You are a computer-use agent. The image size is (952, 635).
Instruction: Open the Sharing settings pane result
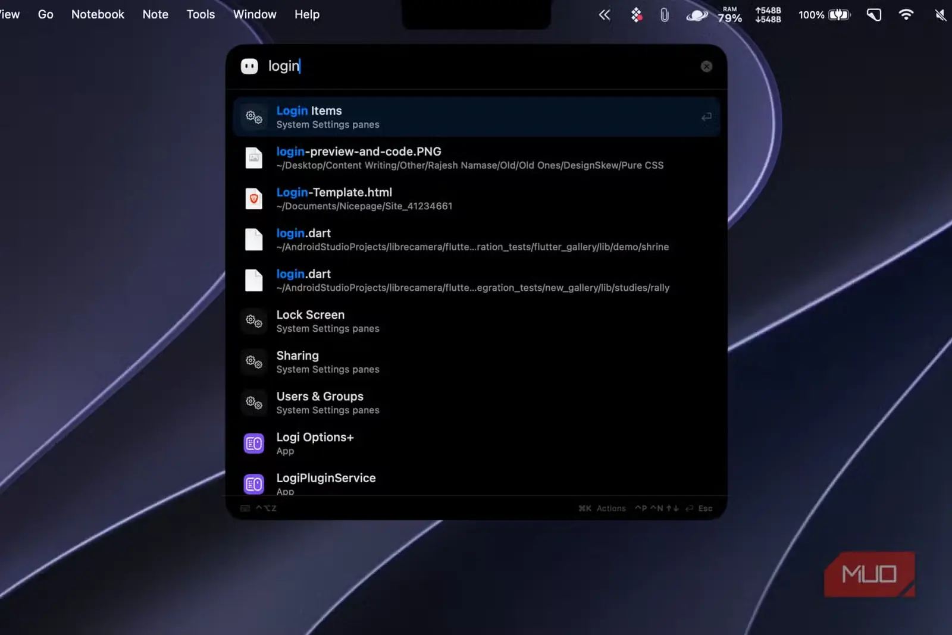[x=477, y=362]
